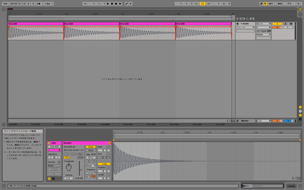The image size is (304, 190).
Task: Collapse the 1 Audio track fold button
Action: pyautogui.click(x=237, y=24)
